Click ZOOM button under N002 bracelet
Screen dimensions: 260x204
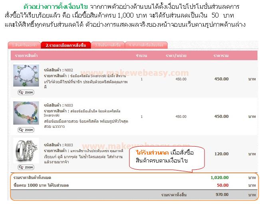pyautogui.click(x=26, y=92)
